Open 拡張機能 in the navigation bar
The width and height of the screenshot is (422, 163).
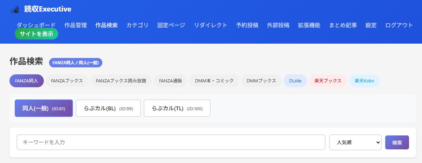pos(309,25)
